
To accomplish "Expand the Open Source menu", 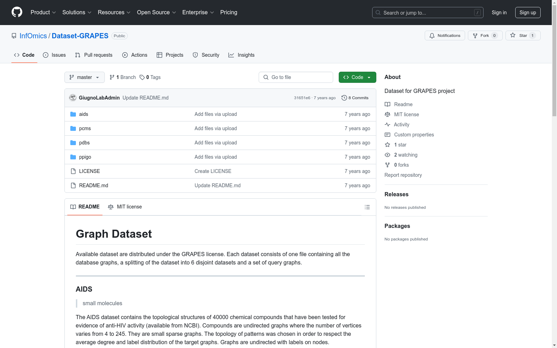I will (x=157, y=13).
